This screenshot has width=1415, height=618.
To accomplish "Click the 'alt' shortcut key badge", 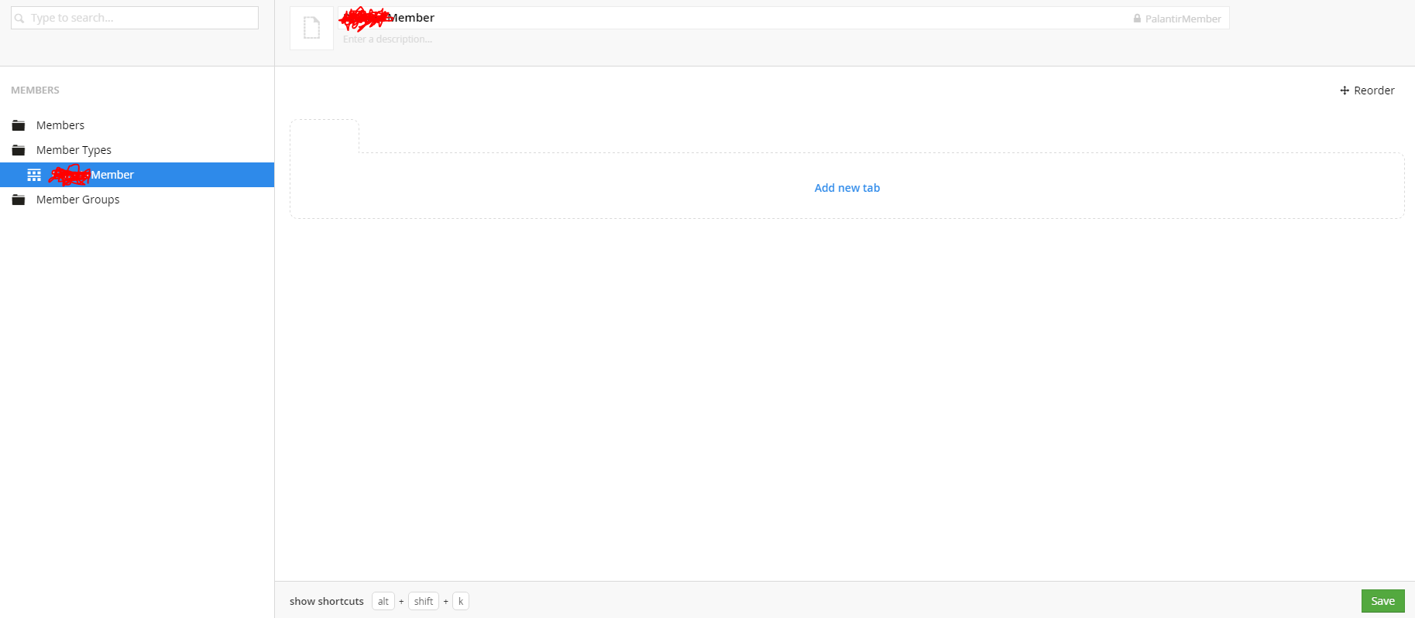I will click(383, 601).
